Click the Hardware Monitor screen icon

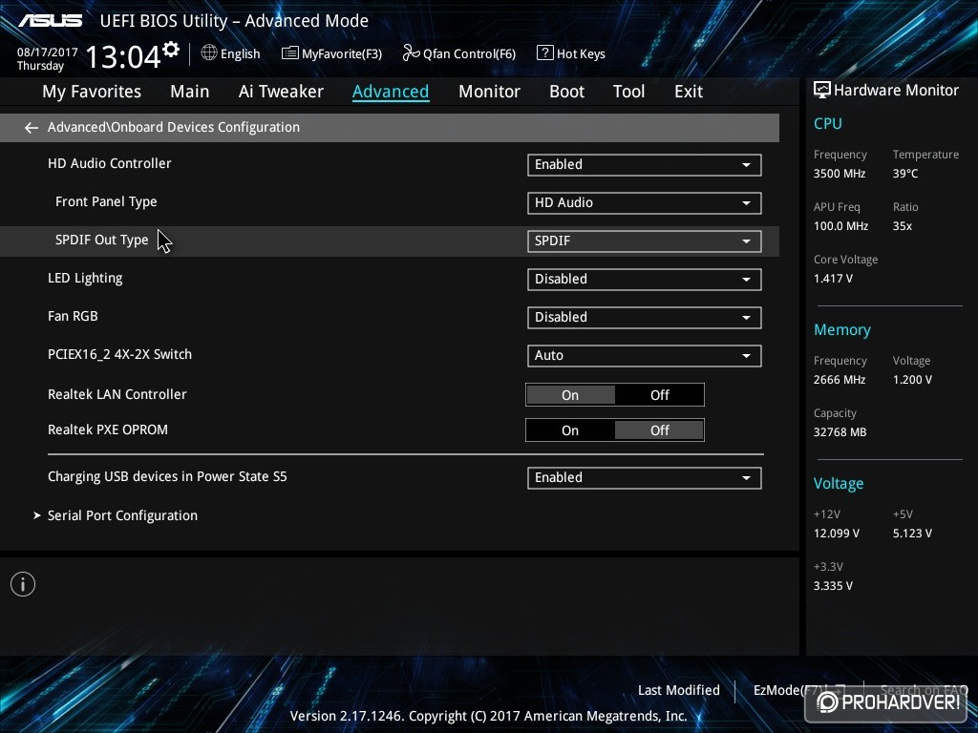tap(822, 90)
